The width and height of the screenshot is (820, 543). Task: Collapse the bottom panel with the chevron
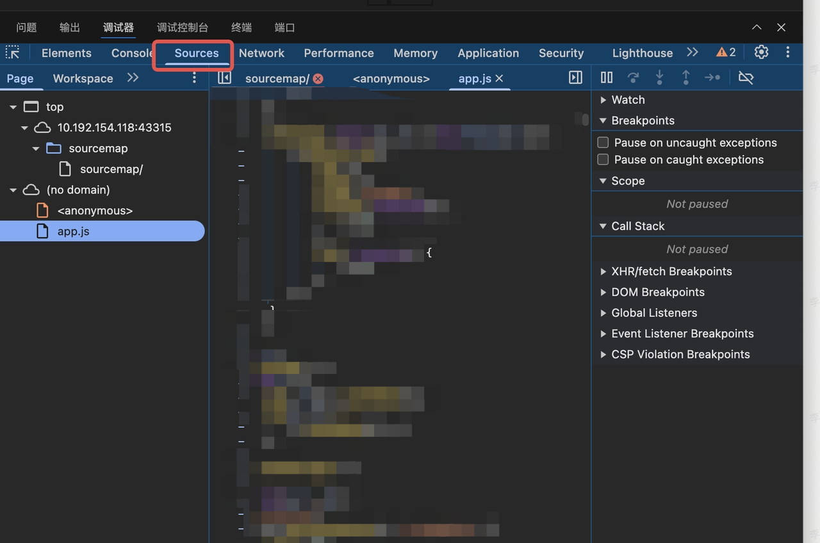pos(757,28)
